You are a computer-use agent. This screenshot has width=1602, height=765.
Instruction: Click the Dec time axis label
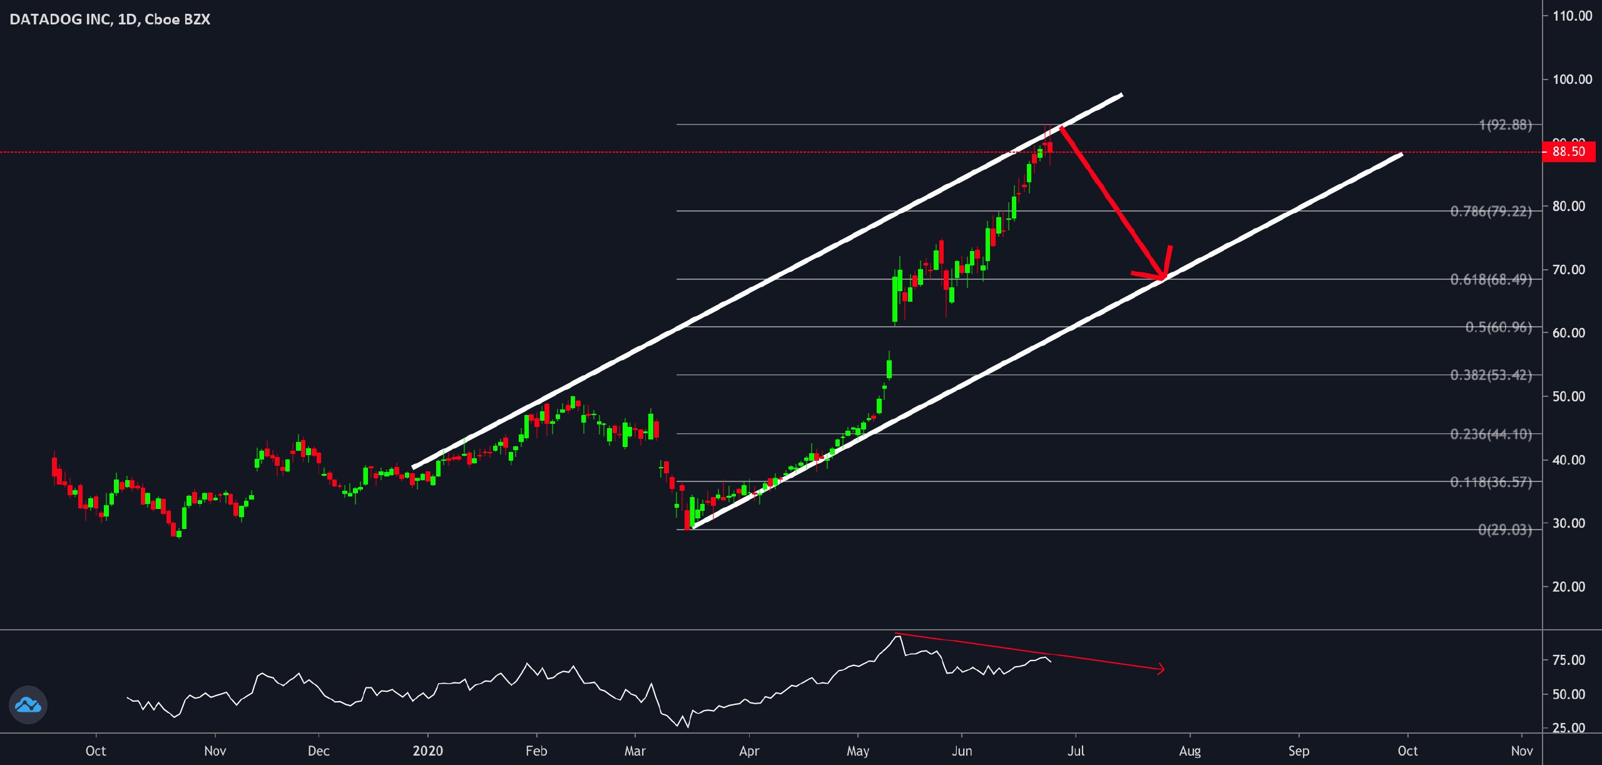(319, 751)
